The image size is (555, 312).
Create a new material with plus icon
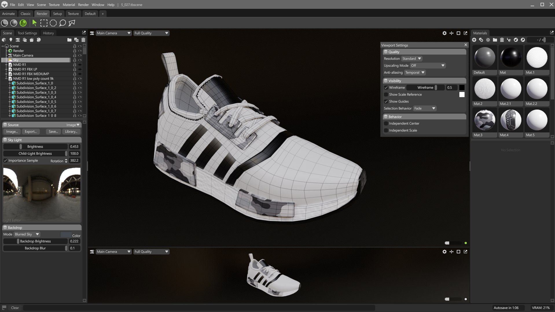coord(474,40)
